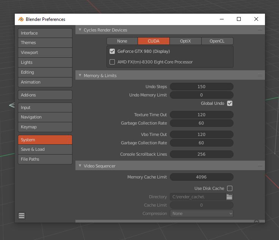This screenshot has height=240, width=279.
Task: Click the Blender logo in title bar
Action: point(20,19)
